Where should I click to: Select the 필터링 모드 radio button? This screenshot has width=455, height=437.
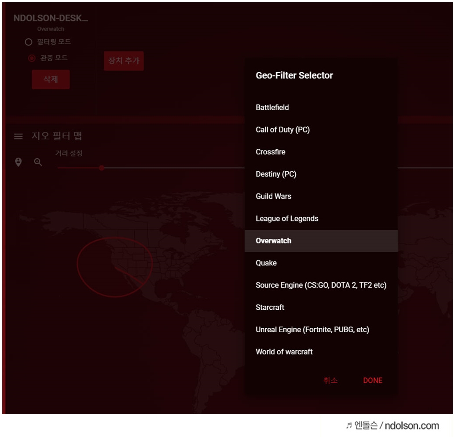pyautogui.click(x=29, y=42)
